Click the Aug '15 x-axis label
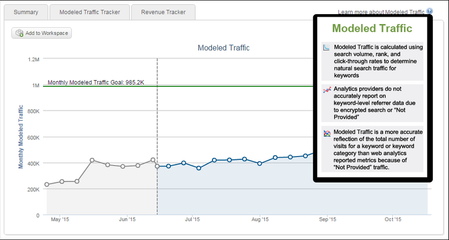This screenshot has height=240, width=449. pos(260,220)
